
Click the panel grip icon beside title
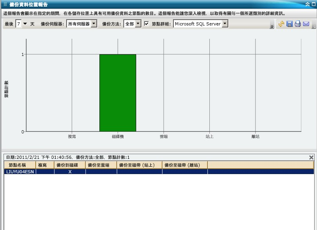[5, 4]
